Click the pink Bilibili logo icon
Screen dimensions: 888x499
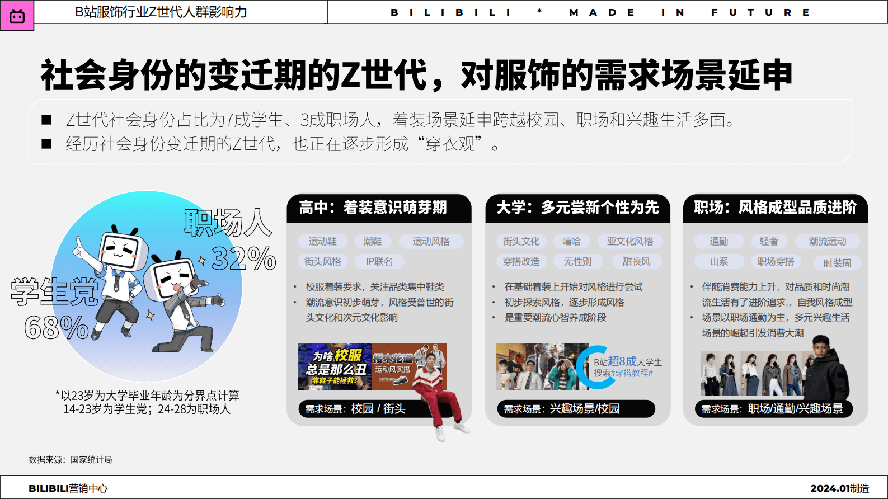[x=17, y=15]
